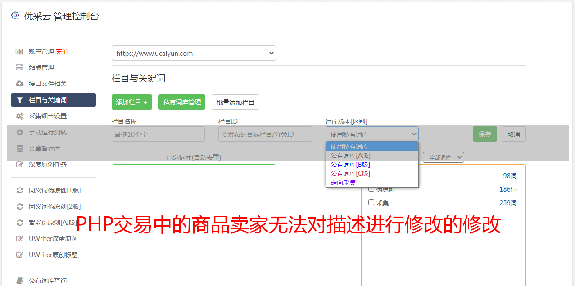The image size is (575, 286).
Task: Click the 保存 button
Action: 485,134
